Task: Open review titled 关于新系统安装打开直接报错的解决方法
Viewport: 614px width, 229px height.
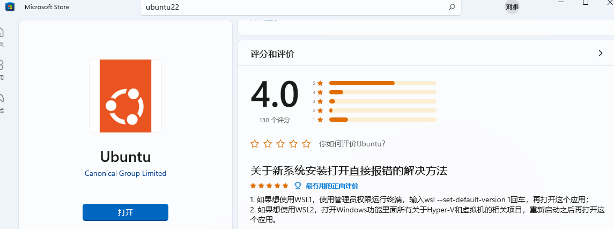Action: 349,171
